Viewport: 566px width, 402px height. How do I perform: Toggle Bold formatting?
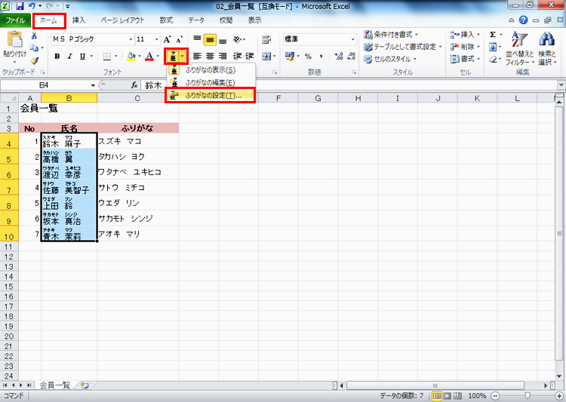(x=57, y=57)
